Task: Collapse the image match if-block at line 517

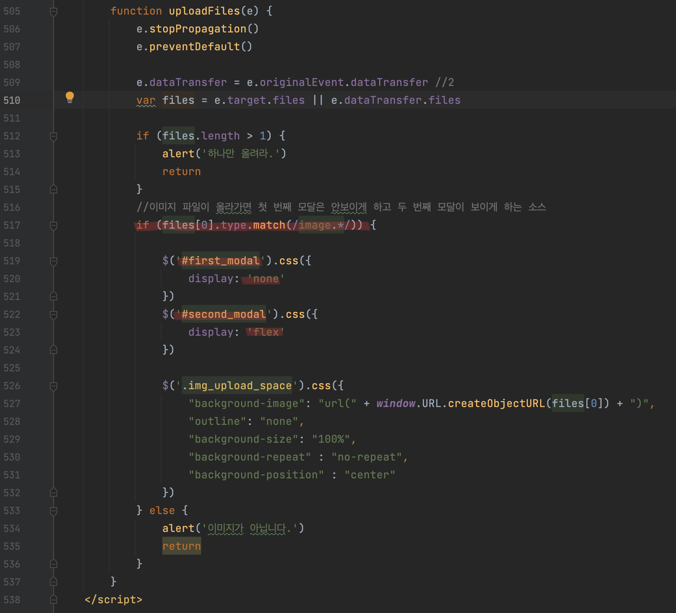Action: point(54,226)
